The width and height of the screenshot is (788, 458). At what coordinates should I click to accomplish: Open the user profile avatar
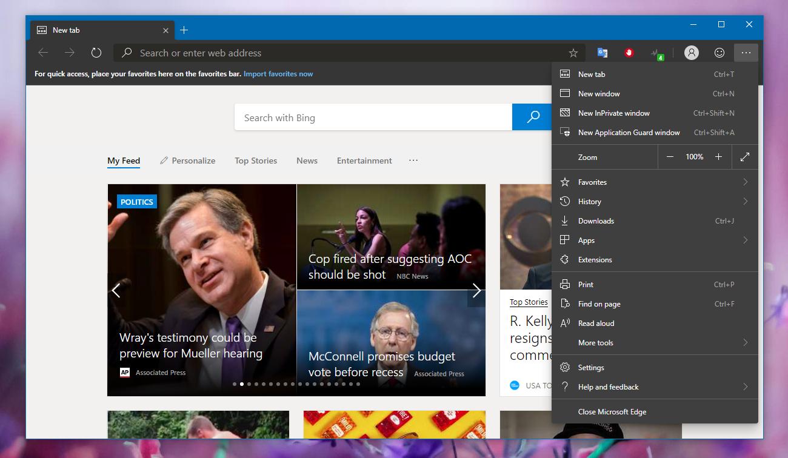click(x=691, y=53)
